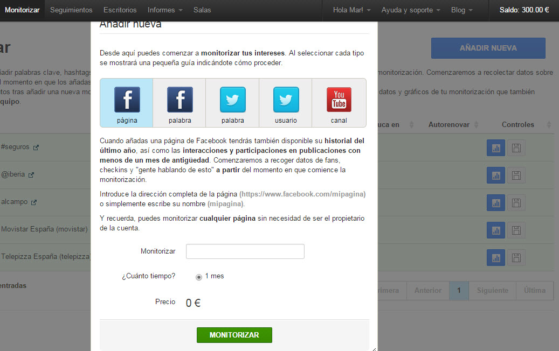
Task: Focus the Monitorizar text input field
Action: tap(245, 251)
